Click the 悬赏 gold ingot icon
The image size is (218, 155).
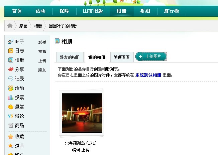[11, 107]
